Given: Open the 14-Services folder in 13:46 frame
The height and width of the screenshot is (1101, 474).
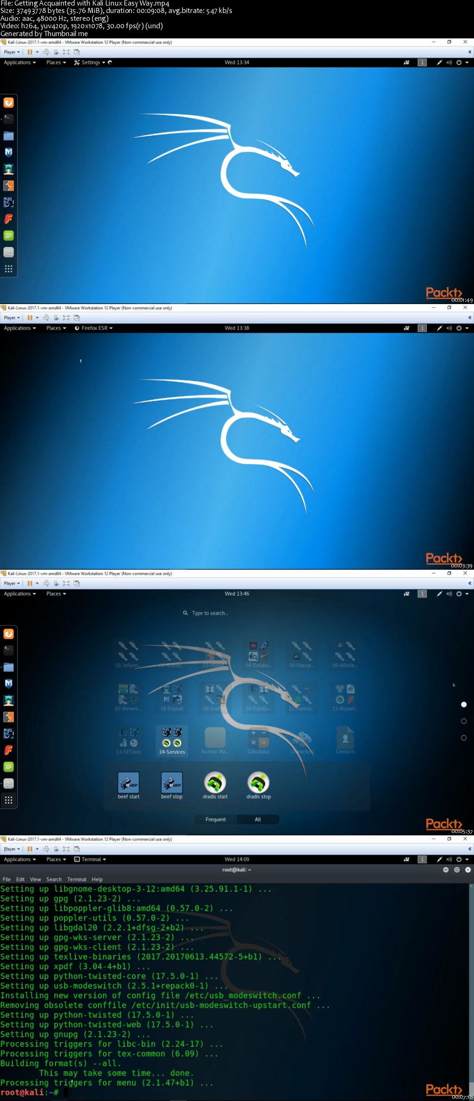Looking at the screenshot, I should 172,741.
